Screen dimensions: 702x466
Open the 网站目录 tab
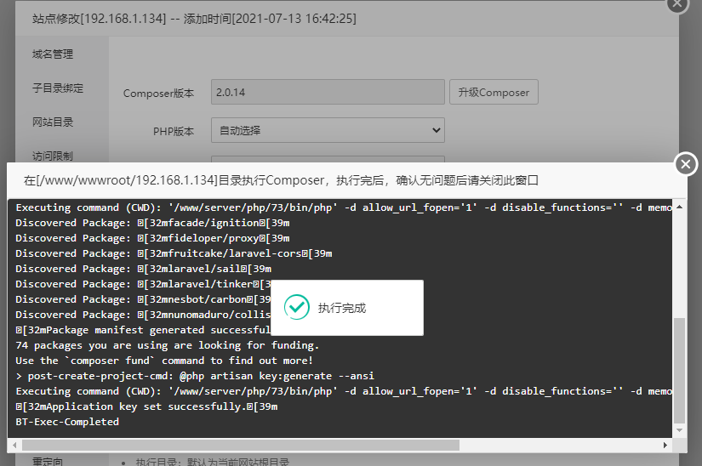53,122
